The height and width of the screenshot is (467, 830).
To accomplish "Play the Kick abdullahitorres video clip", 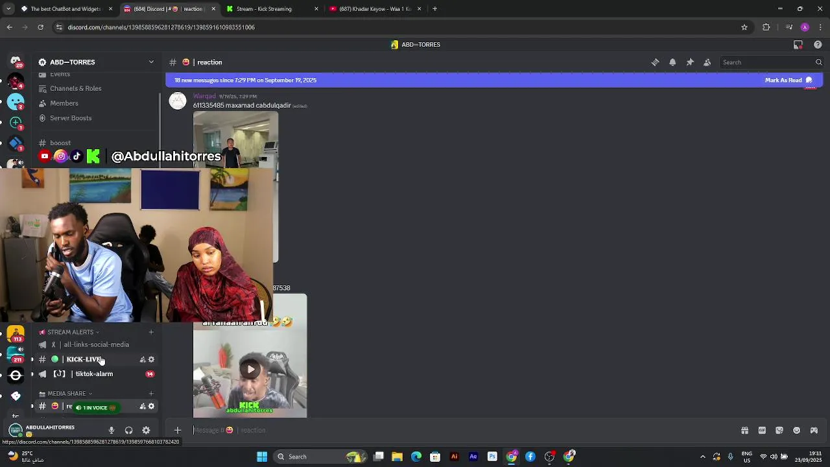I will [250, 370].
